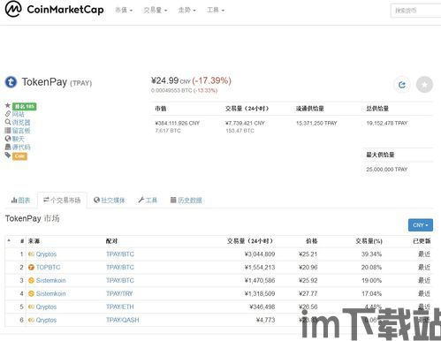Open Sistemkoin exchange in row 4
Viewport: 441px width, 341px height.
(51, 293)
